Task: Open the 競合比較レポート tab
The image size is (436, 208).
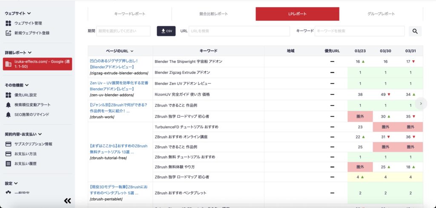Action: click(213, 14)
